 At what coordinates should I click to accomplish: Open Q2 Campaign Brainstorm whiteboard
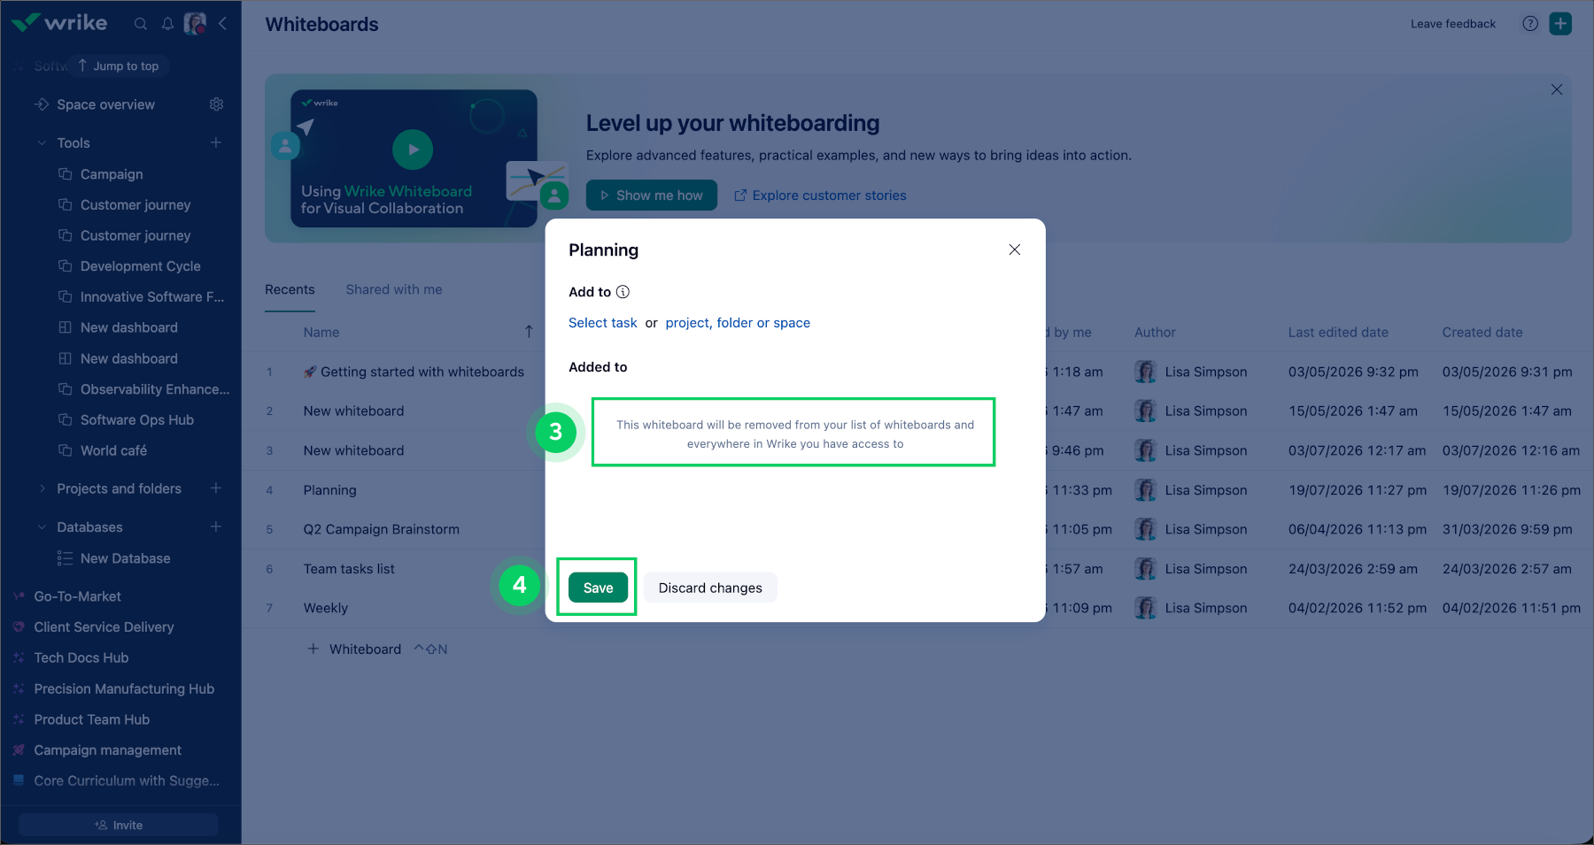point(381,529)
